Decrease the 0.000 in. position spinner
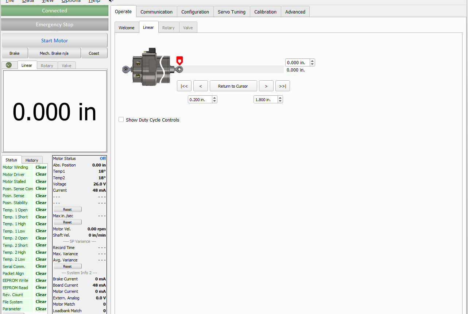Image resolution: width=468 pixels, height=314 pixels. (x=312, y=64)
